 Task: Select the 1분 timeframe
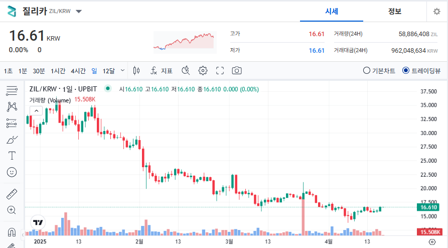pos(23,71)
